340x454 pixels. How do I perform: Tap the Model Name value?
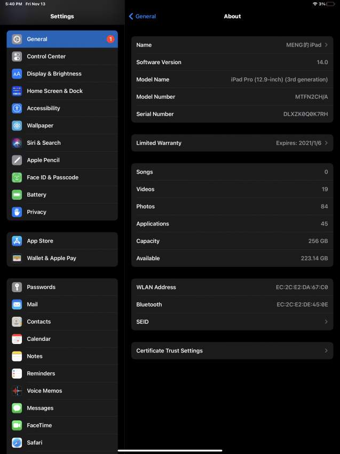[x=279, y=80]
